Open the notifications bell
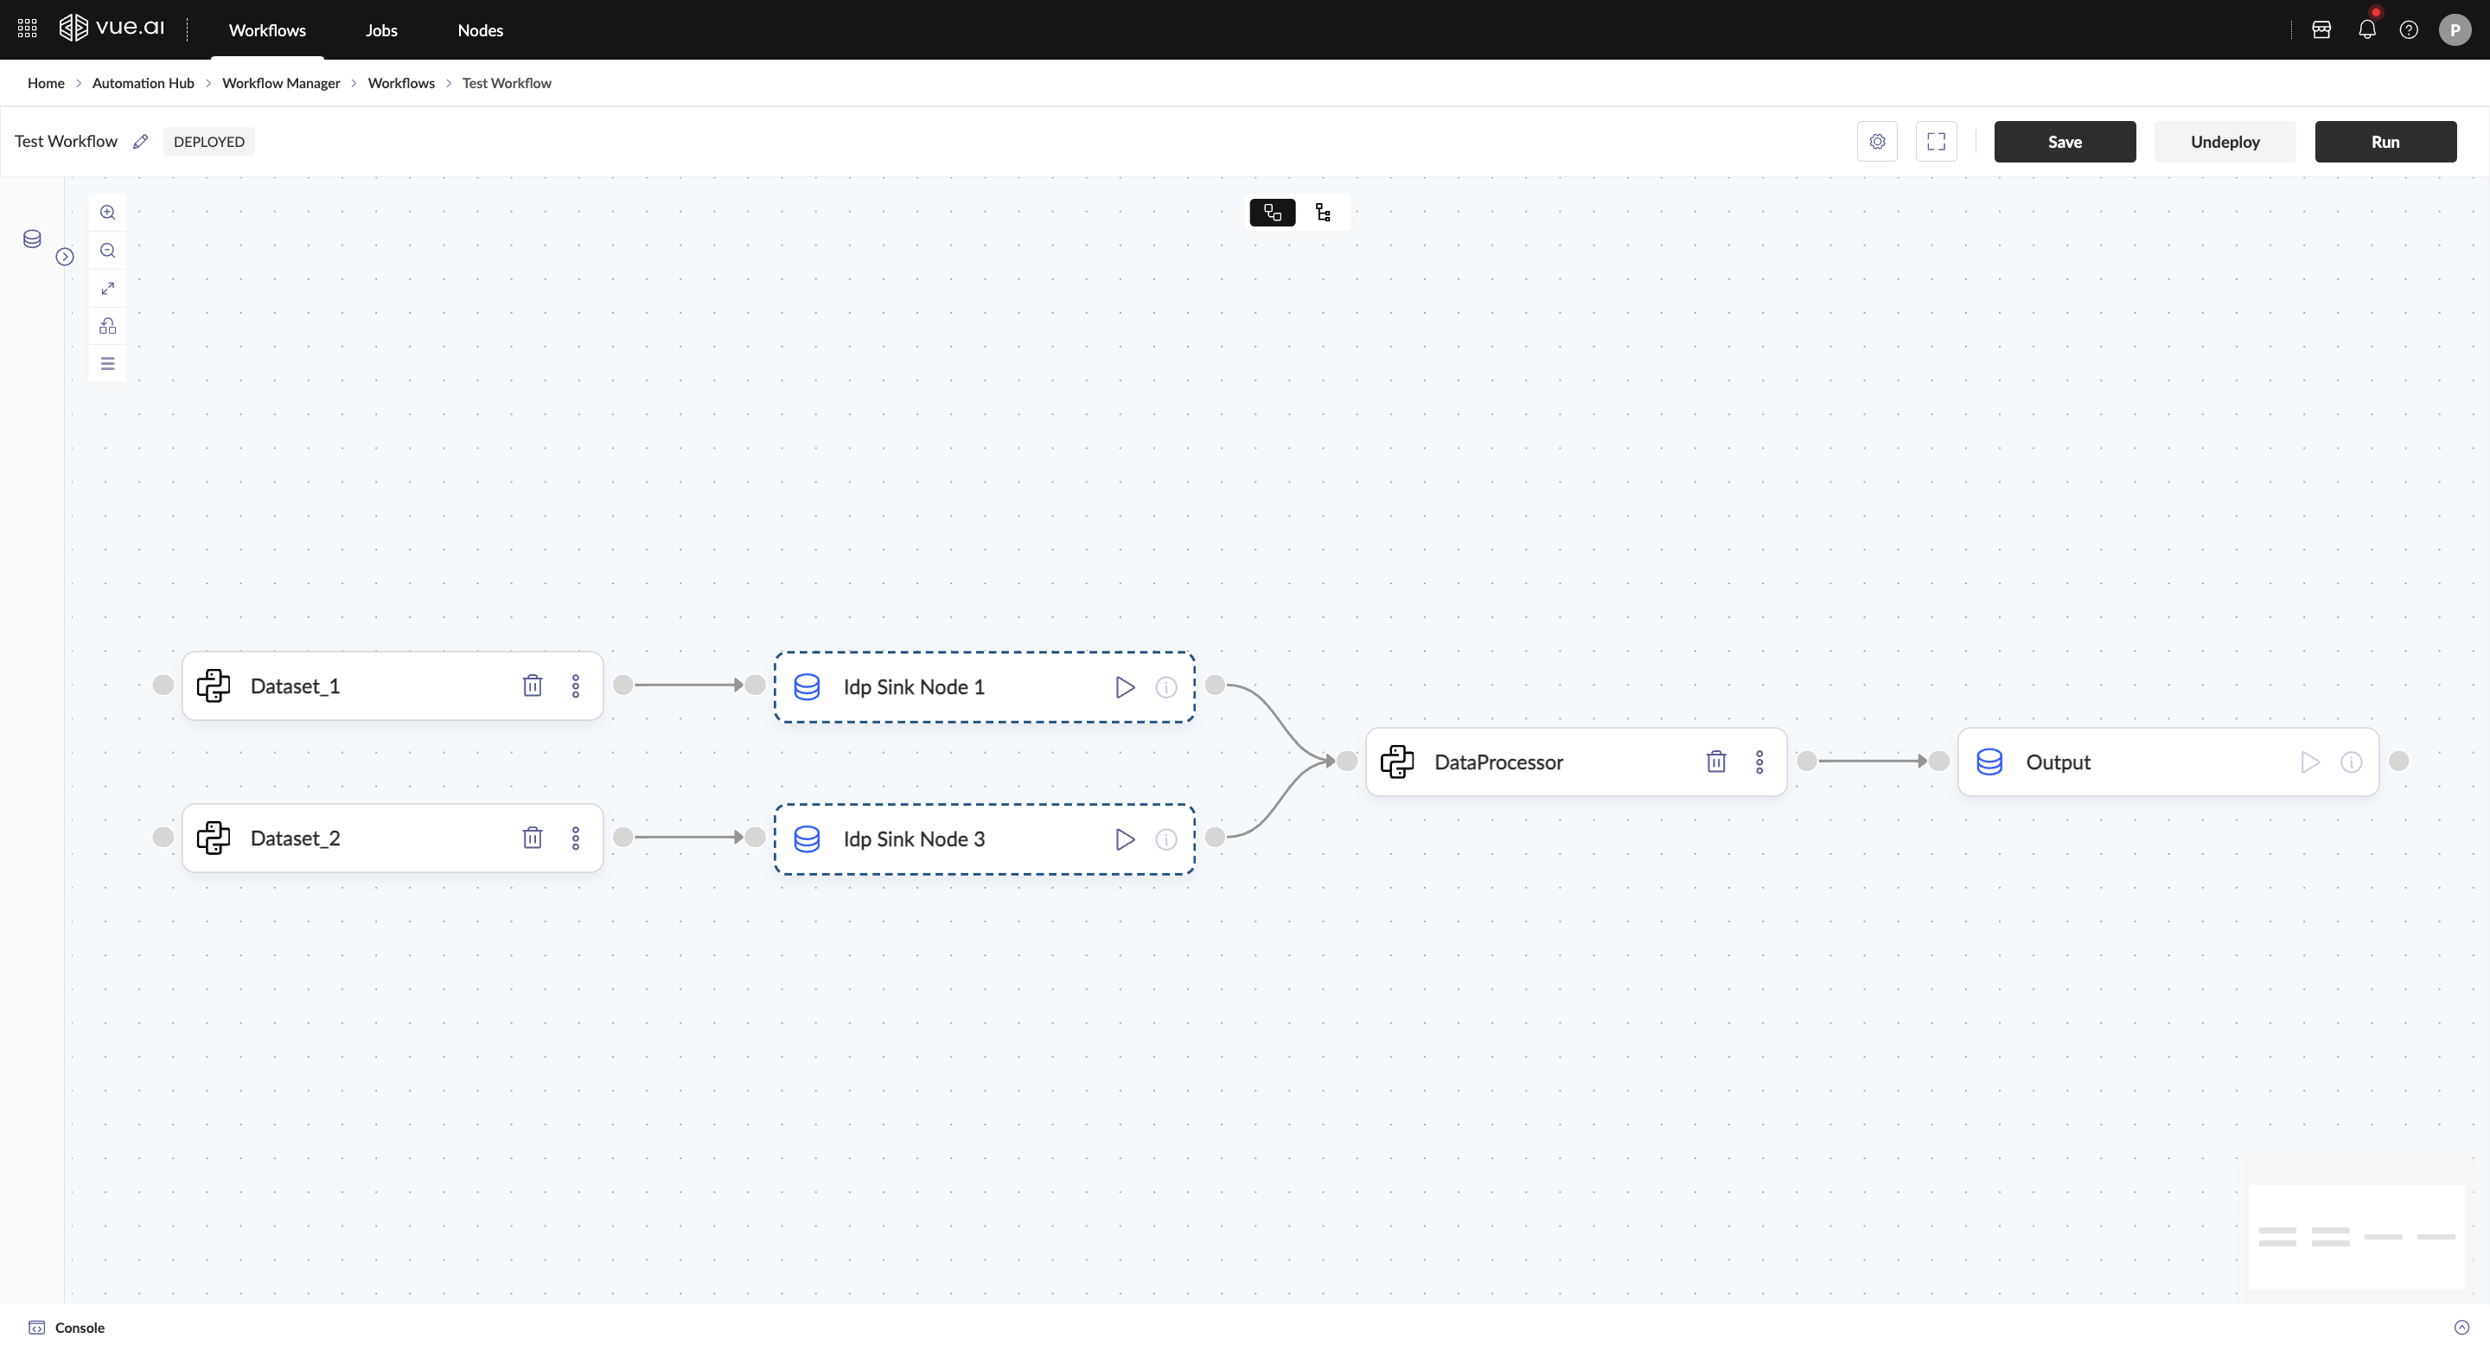This screenshot has height=1345, width=2490. pos(2366,30)
